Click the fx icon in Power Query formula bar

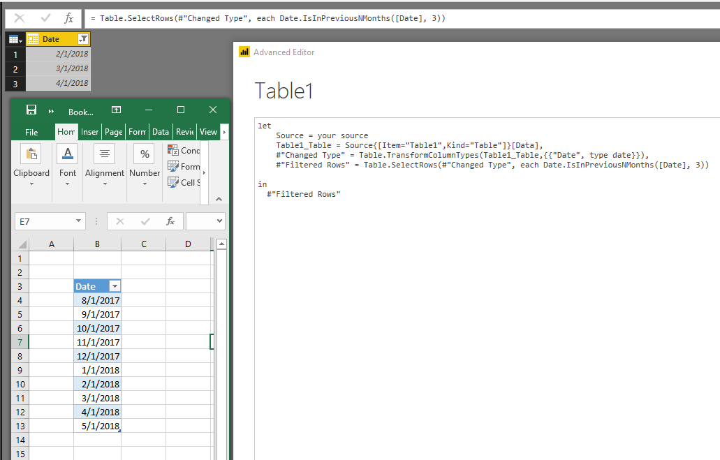tap(69, 18)
